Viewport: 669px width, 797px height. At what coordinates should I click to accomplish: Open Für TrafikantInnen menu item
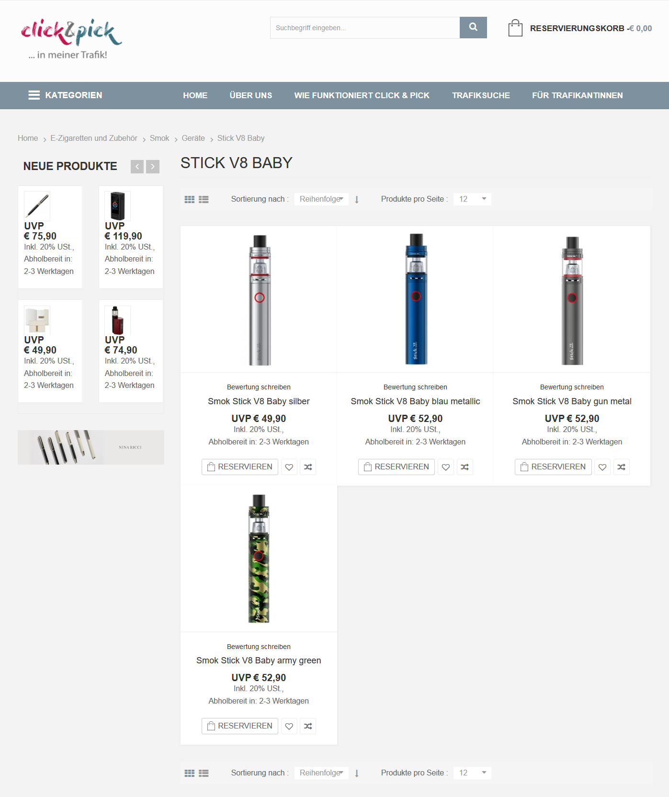click(x=578, y=95)
